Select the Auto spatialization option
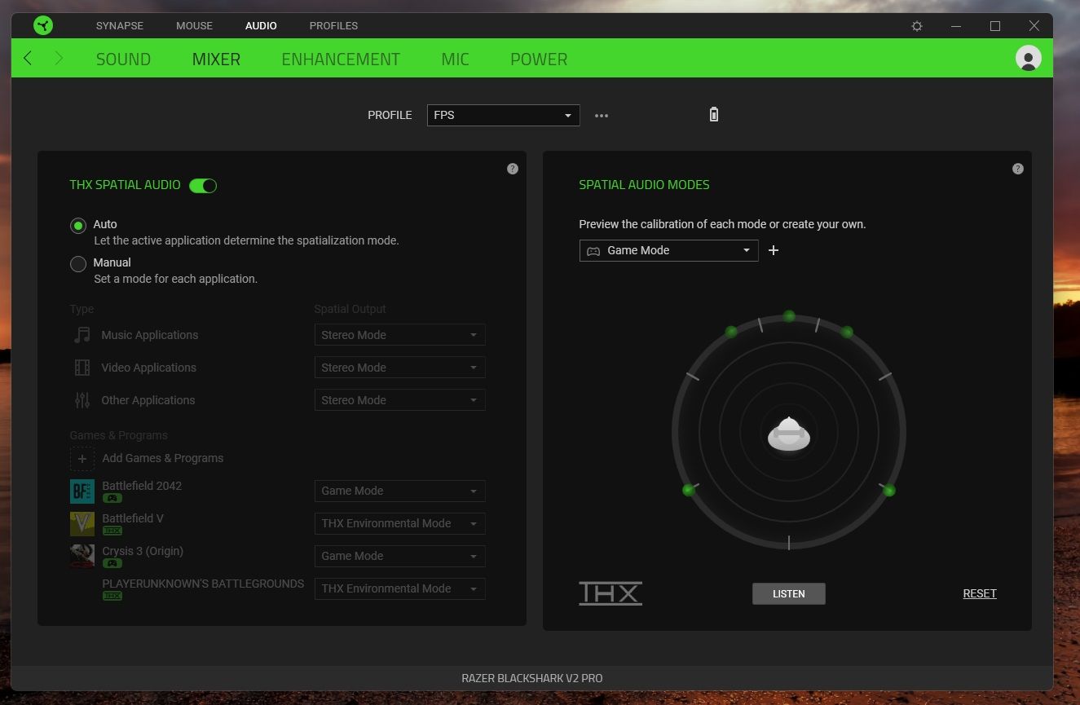The height and width of the screenshot is (705, 1080). pos(78,226)
